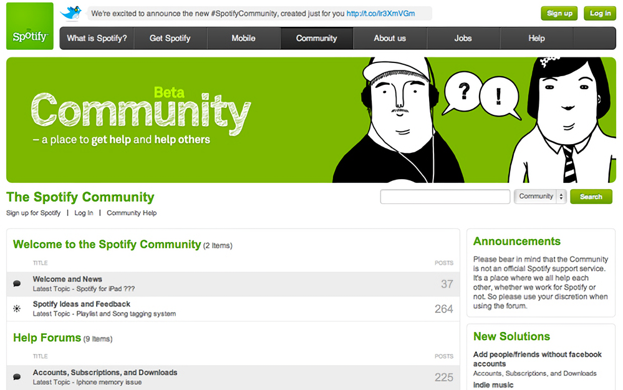Open the Jobs menu item

pyautogui.click(x=463, y=38)
